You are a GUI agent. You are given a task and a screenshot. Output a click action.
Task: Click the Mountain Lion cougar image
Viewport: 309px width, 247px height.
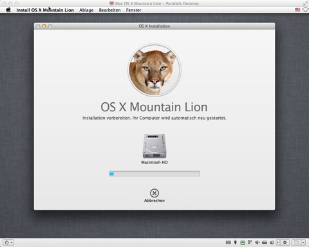click(x=154, y=69)
